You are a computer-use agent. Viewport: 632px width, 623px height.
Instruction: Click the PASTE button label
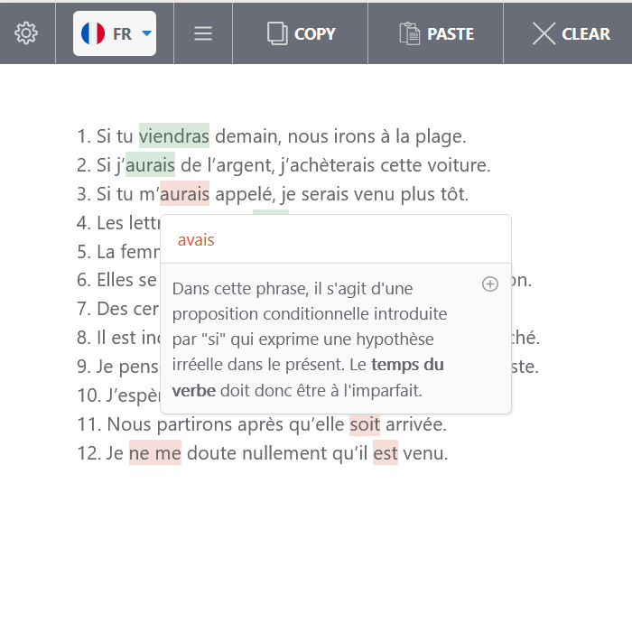pyautogui.click(x=451, y=34)
